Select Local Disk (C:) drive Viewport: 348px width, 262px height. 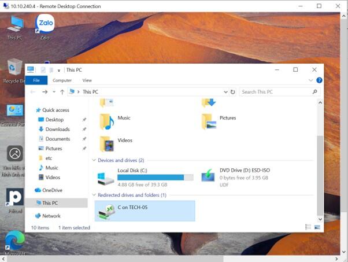[145, 178]
